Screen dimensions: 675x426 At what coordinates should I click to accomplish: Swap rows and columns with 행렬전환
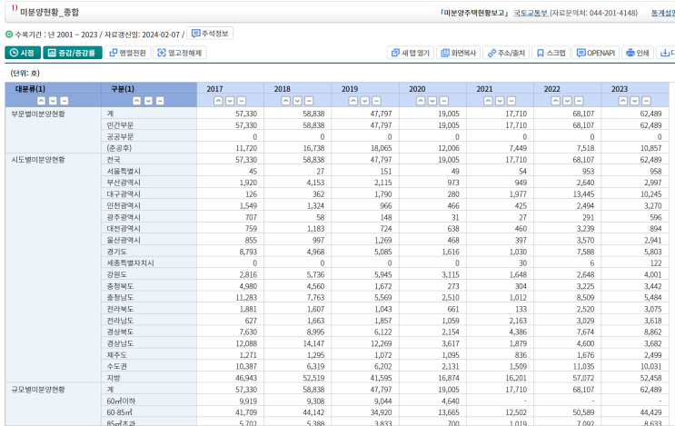127,53
